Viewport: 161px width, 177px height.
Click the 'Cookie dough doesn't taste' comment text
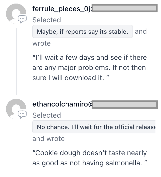[x=90, y=158]
